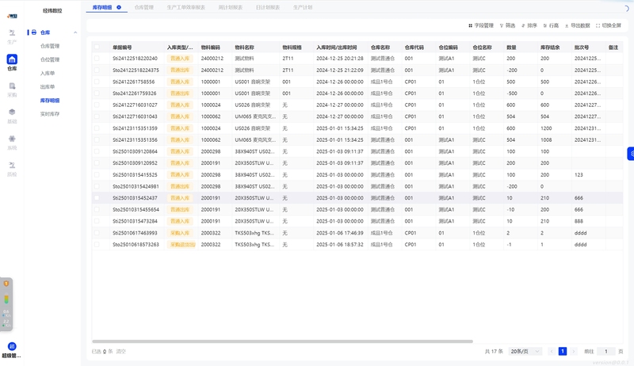Open the 系统 system module icon

coord(12,142)
